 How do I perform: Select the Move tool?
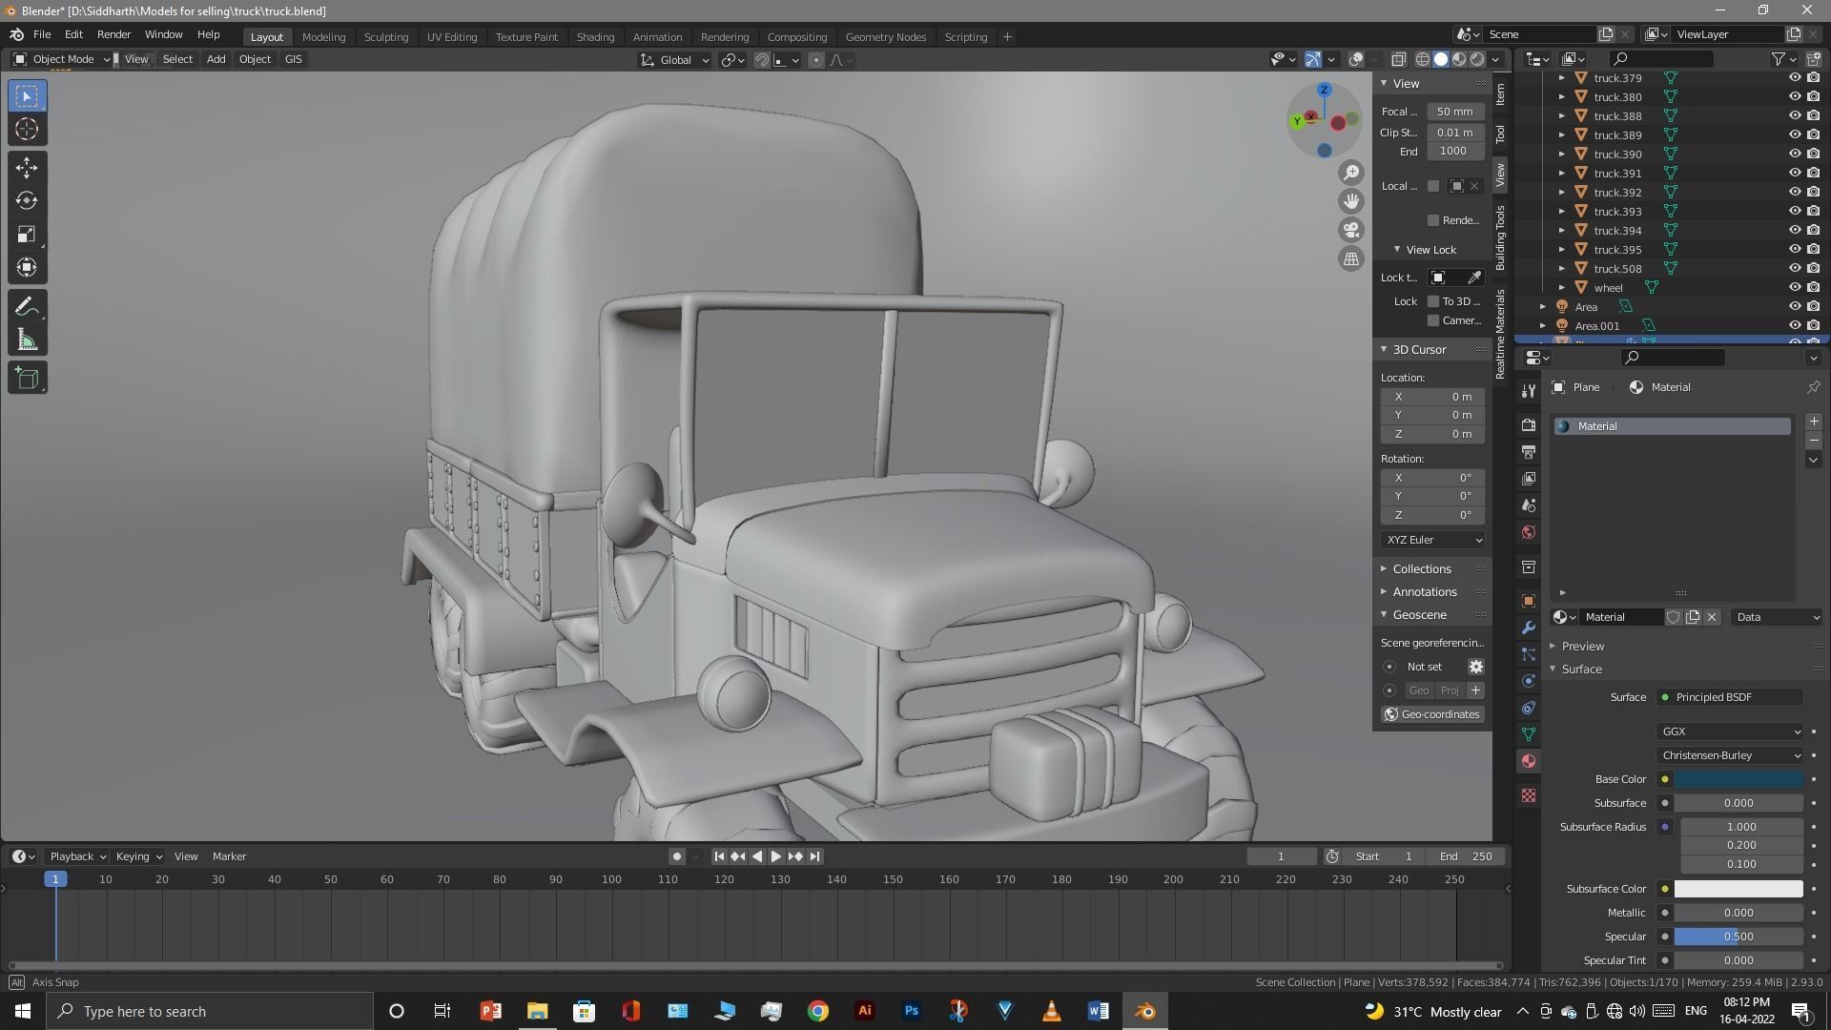(x=27, y=167)
